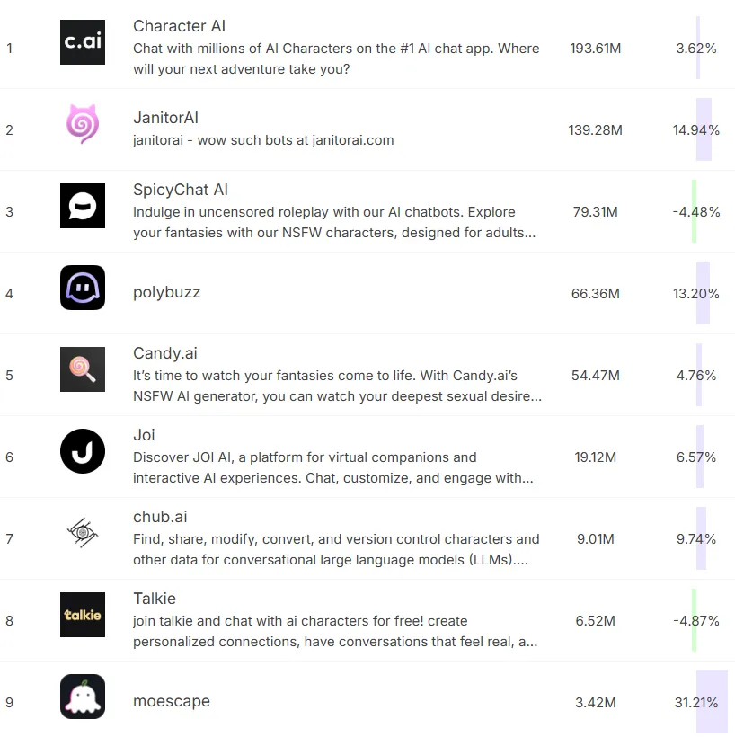Select the 31.21% growth bar for moescape
Screen dimensions: 735x737
[x=712, y=702]
